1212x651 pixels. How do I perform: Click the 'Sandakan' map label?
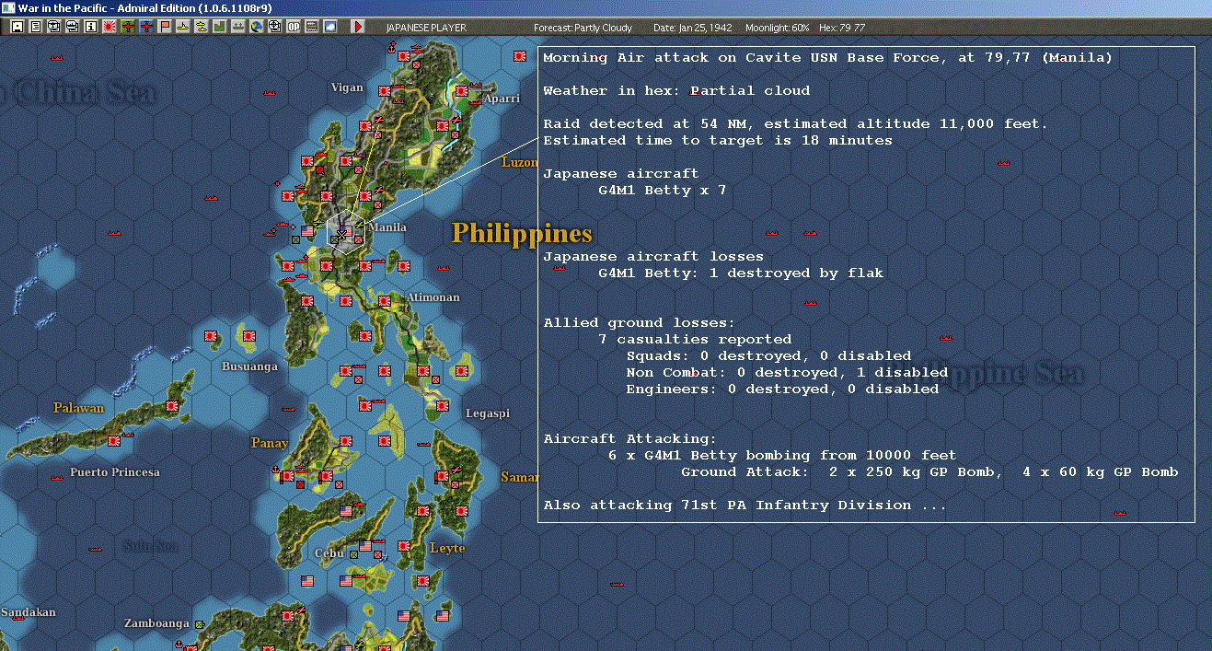click(28, 612)
